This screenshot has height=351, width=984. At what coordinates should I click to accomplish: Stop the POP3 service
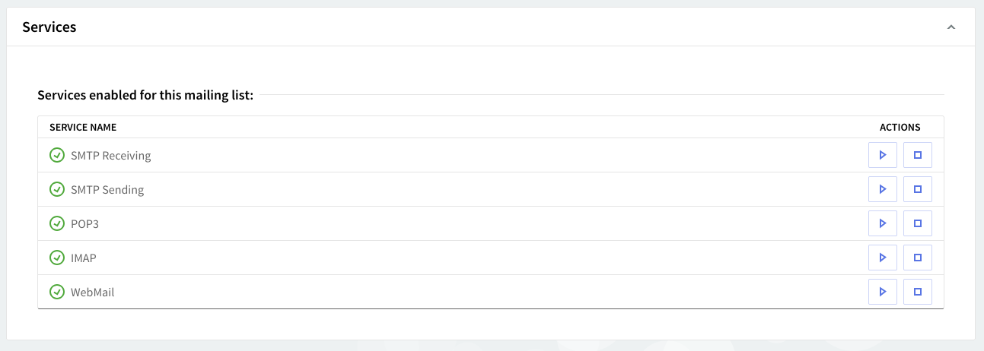point(917,223)
